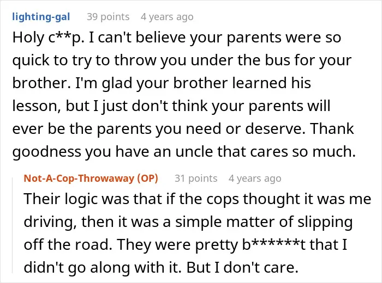Click the line starting with "Holy c**p"
The height and width of the screenshot is (283, 382).
coord(177,38)
